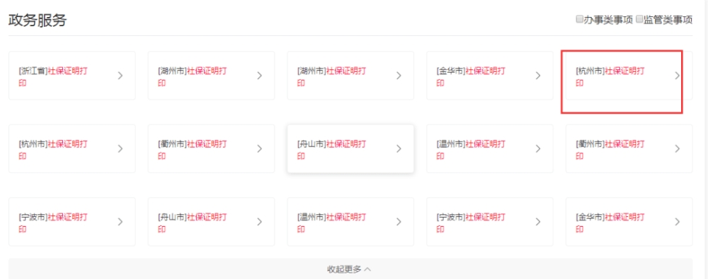Viewport: 708px width, 279px height.
Task: Click the 政务服务 section heading
Action: (38, 20)
